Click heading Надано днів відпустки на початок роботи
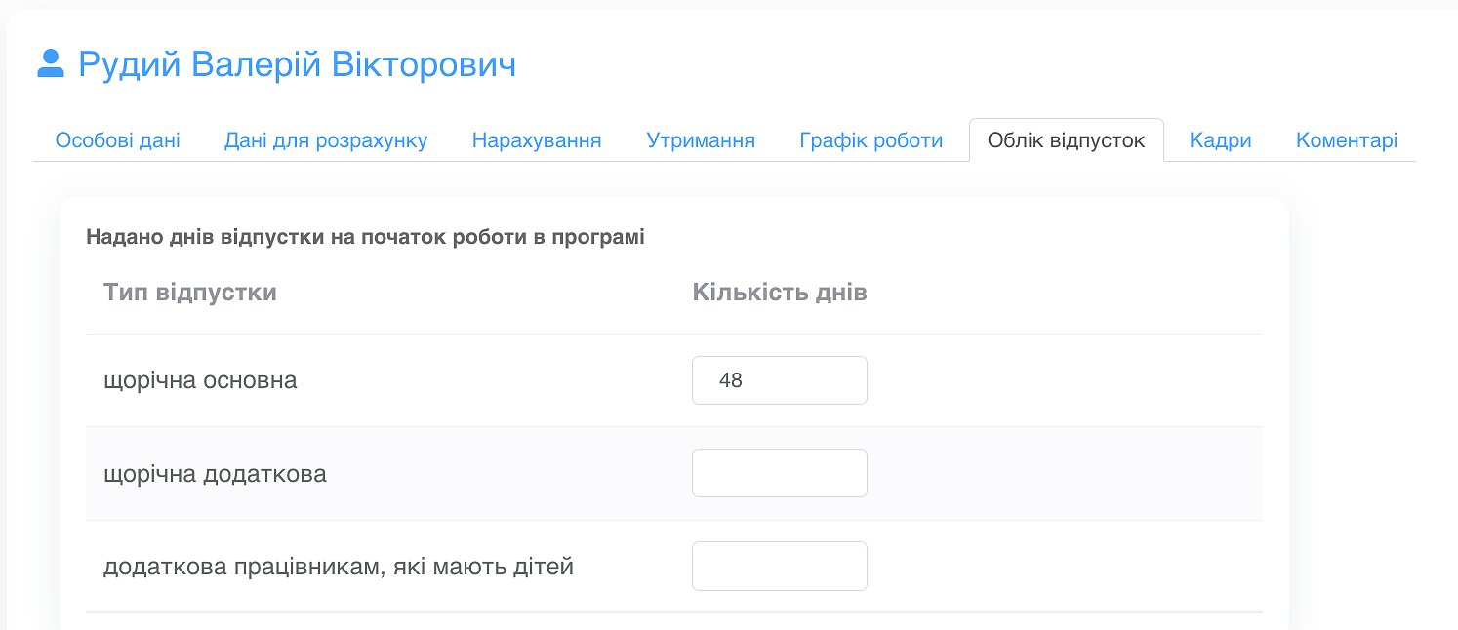The height and width of the screenshot is (630, 1458). (x=365, y=237)
